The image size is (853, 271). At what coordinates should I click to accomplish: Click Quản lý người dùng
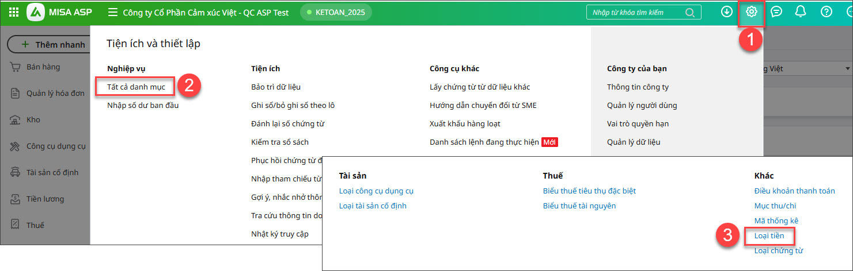[x=642, y=105]
